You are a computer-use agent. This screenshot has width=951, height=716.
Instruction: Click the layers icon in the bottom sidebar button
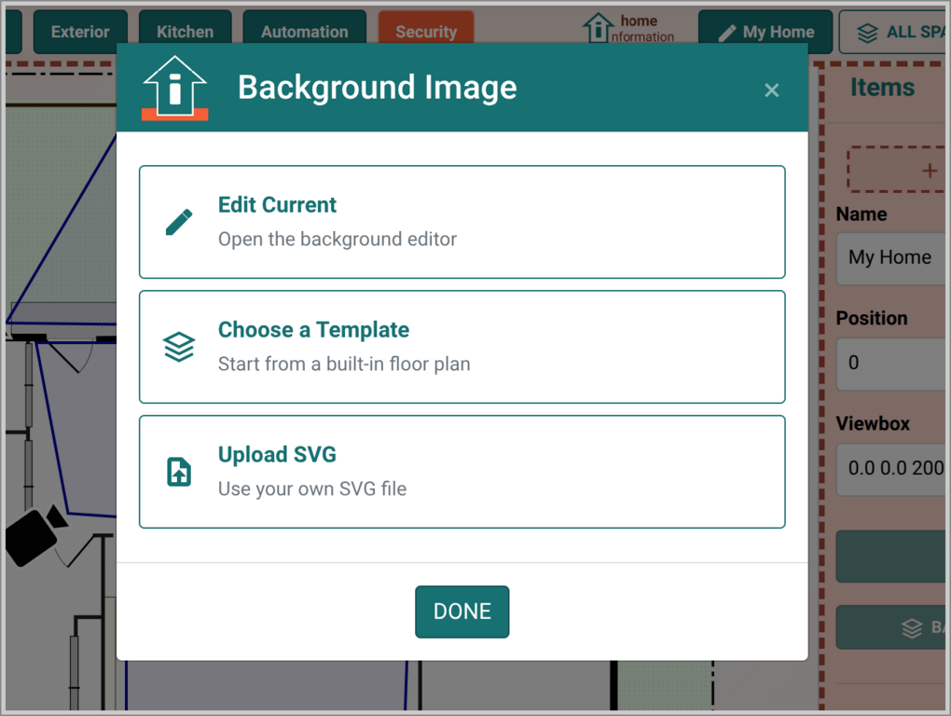pyautogui.click(x=912, y=628)
